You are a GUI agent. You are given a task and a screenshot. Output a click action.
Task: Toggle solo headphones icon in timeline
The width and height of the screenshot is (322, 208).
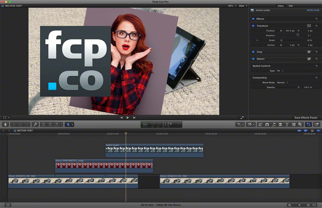click(x=312, y=131)
